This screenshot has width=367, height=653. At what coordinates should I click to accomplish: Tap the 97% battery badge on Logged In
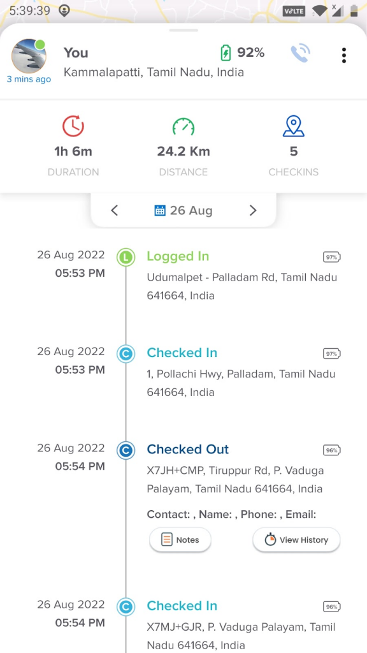pos(331,258)
